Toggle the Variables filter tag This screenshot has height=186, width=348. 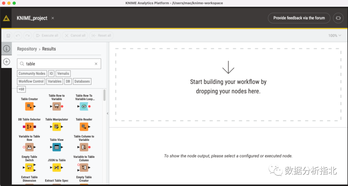click(54, 81)
